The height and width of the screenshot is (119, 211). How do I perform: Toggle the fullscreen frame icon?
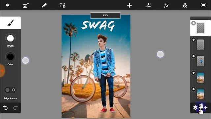coord(203,5)
